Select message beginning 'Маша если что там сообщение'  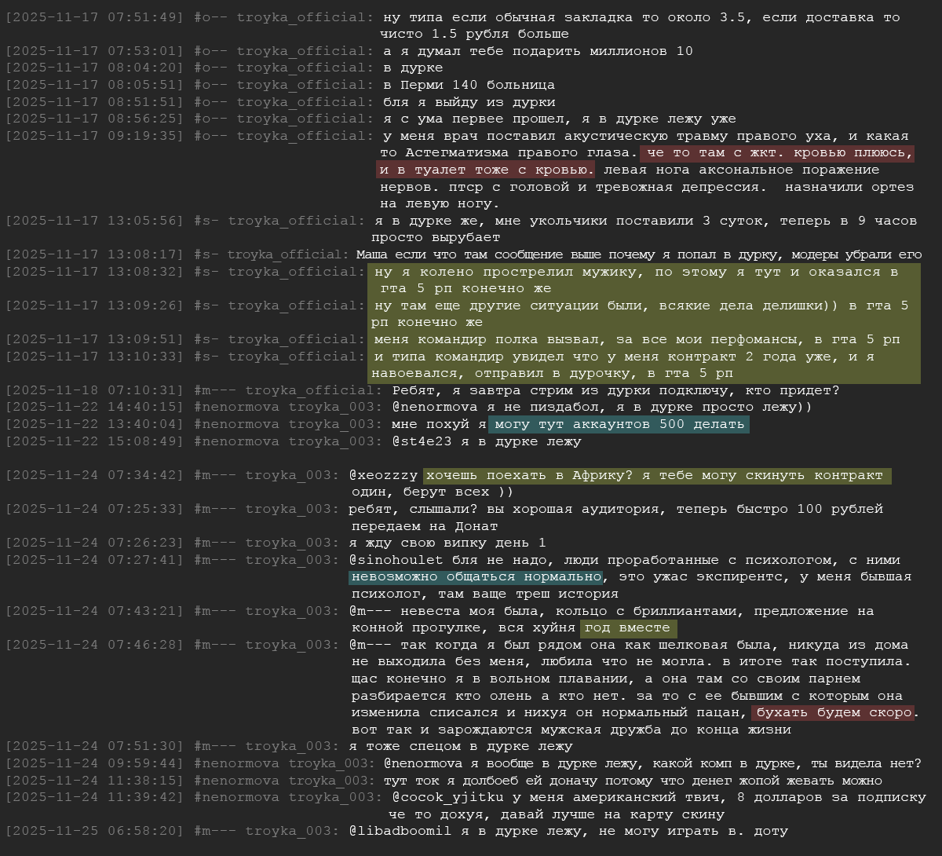tap(639, 254)
